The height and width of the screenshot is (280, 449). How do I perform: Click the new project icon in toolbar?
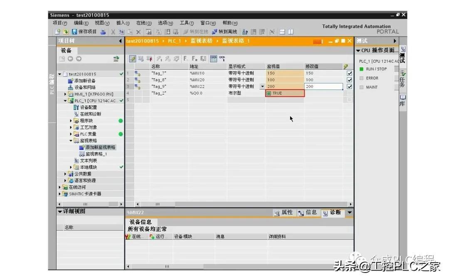(x=57, y=32)
